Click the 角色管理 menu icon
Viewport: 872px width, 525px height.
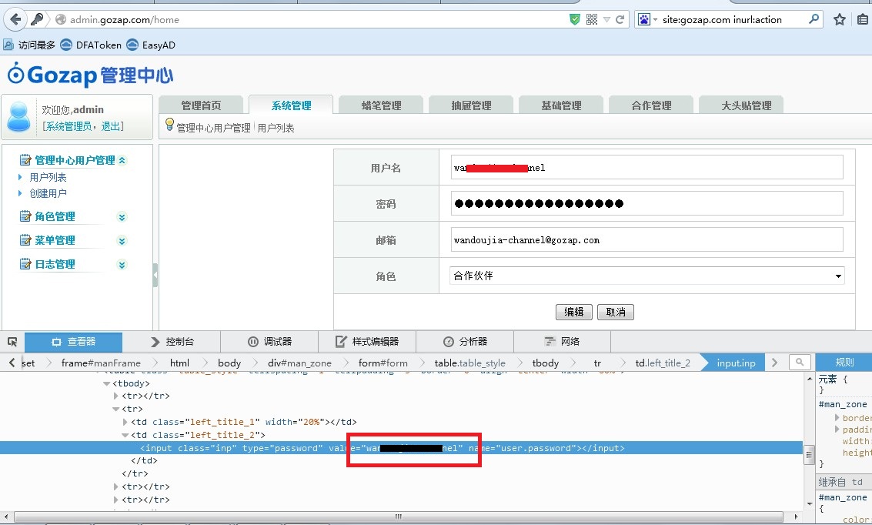[x=25, y=216]
